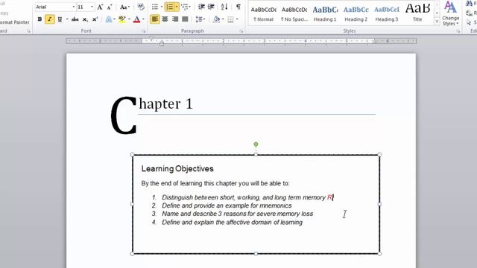The height and width of the screenshot is (268, 477).
Task: Apply the No Spacing style
Action: (294, 13)
